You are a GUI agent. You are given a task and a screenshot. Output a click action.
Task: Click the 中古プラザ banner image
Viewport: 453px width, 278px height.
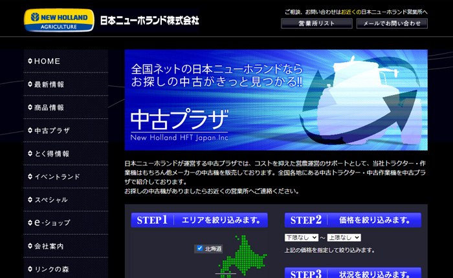click(x=276, y=100)
